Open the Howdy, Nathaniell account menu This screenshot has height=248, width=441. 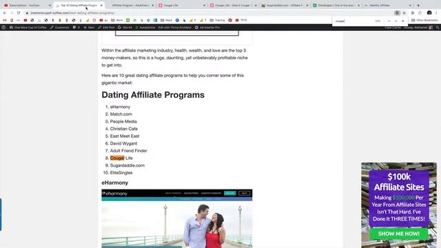[418, 28]
